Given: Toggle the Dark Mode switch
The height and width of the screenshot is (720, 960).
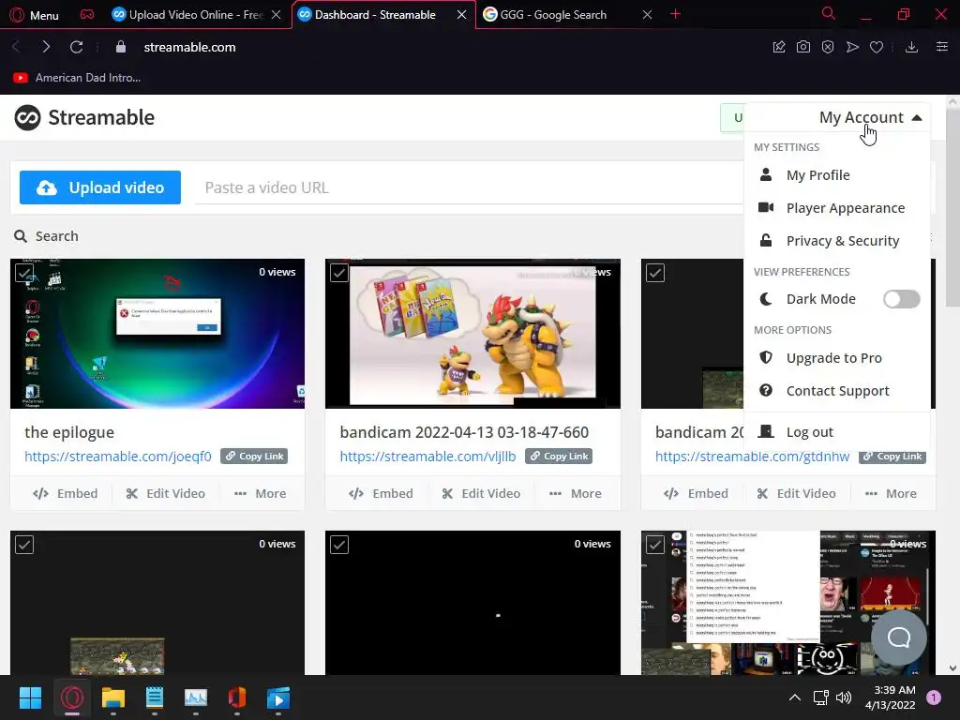Looking at the screenshot, I should click(901, 299).
